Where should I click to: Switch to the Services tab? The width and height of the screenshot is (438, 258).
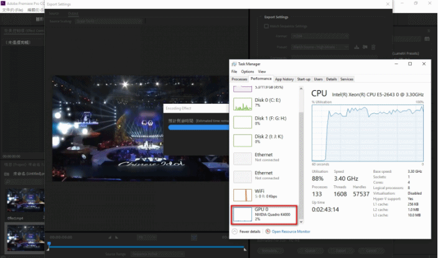tap(347, 80)
